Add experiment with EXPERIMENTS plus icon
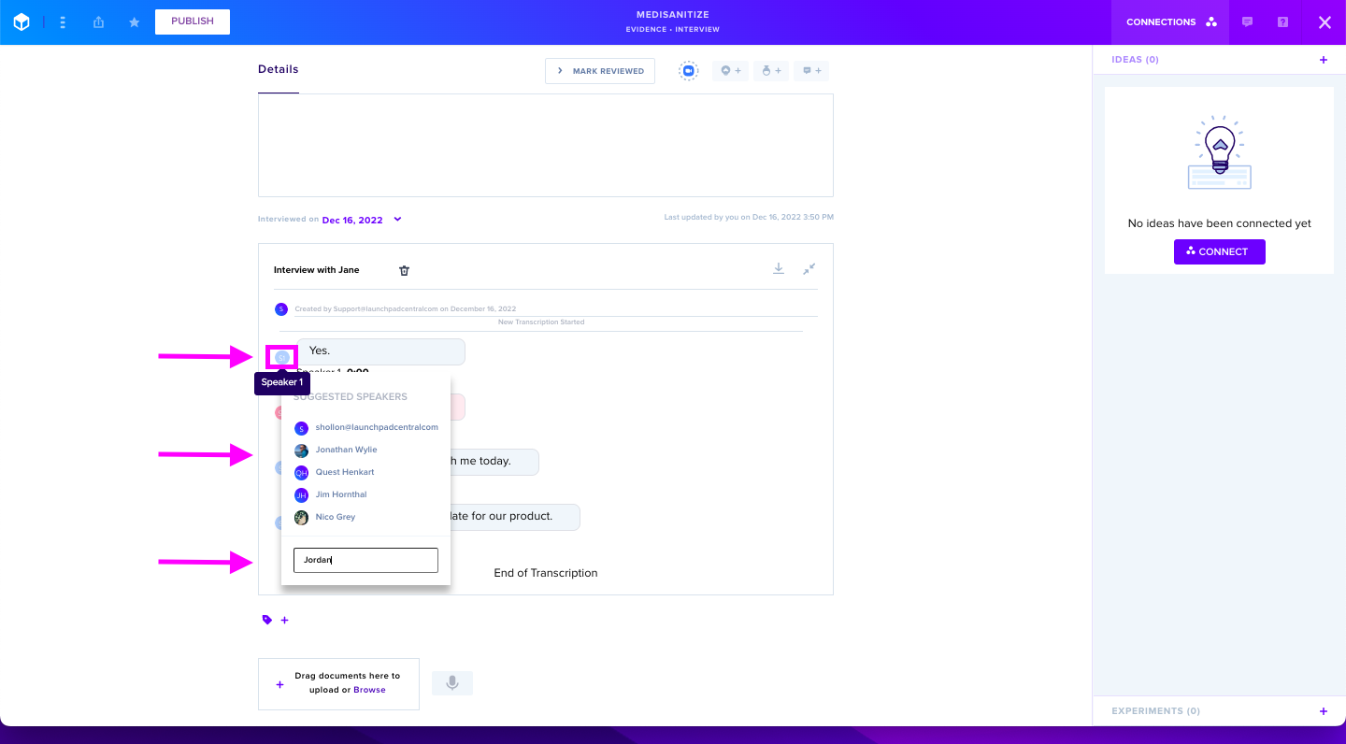The height and width of the screenshot is (744, 1346). pos(1323,711)
